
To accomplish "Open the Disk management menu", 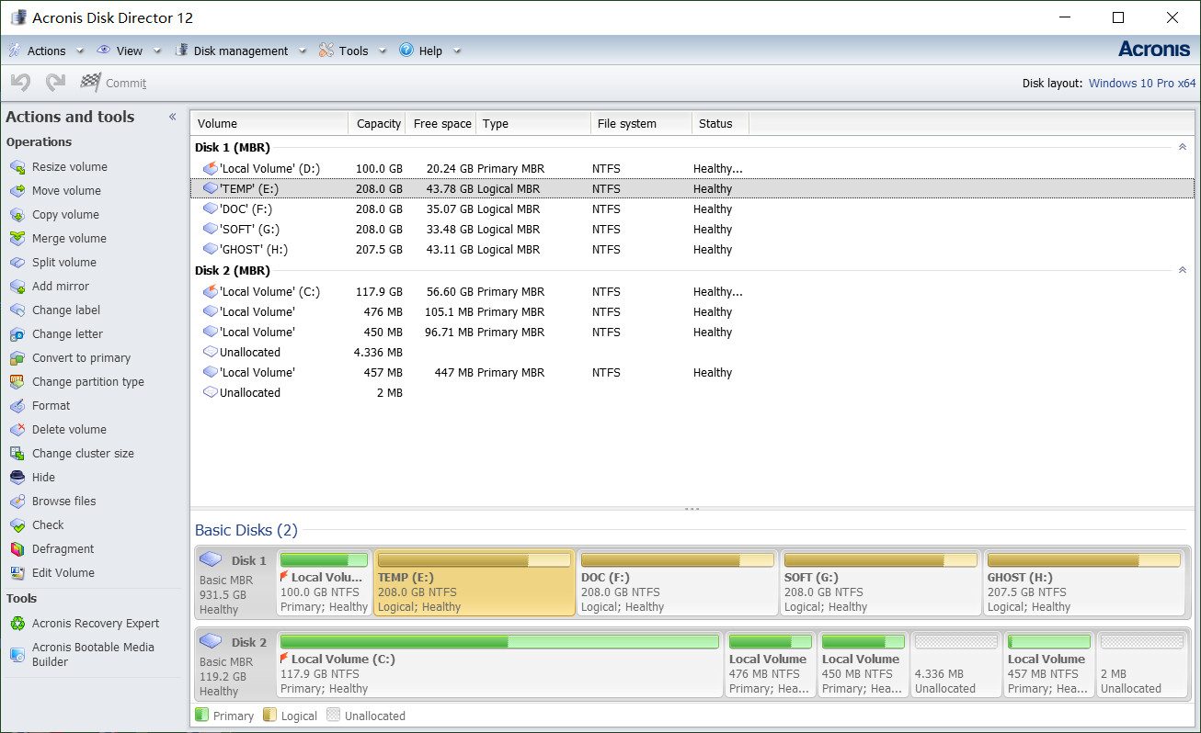I will 240,51.
